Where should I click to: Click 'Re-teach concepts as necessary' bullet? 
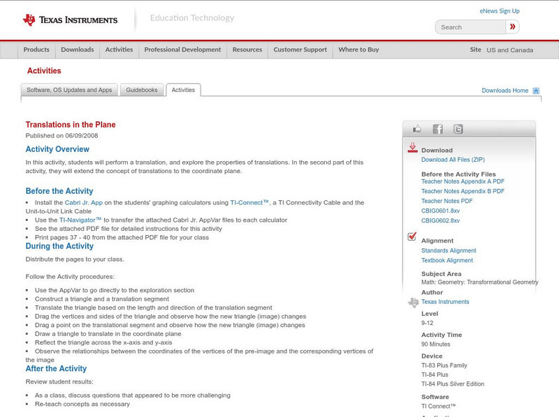82,404
